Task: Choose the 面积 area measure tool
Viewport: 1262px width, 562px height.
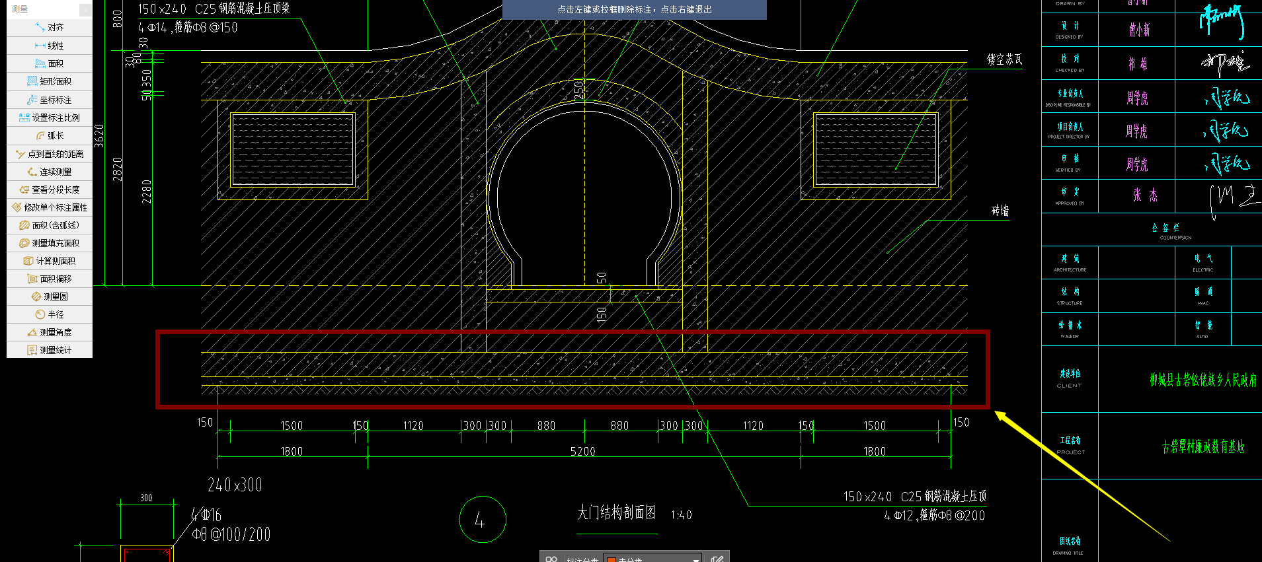Action: 50,63
